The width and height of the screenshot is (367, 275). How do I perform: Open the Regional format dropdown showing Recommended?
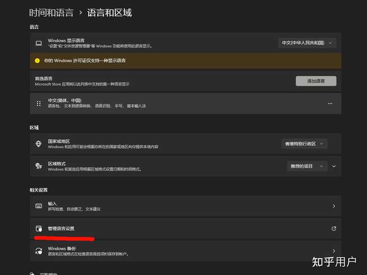click(307, 166)
